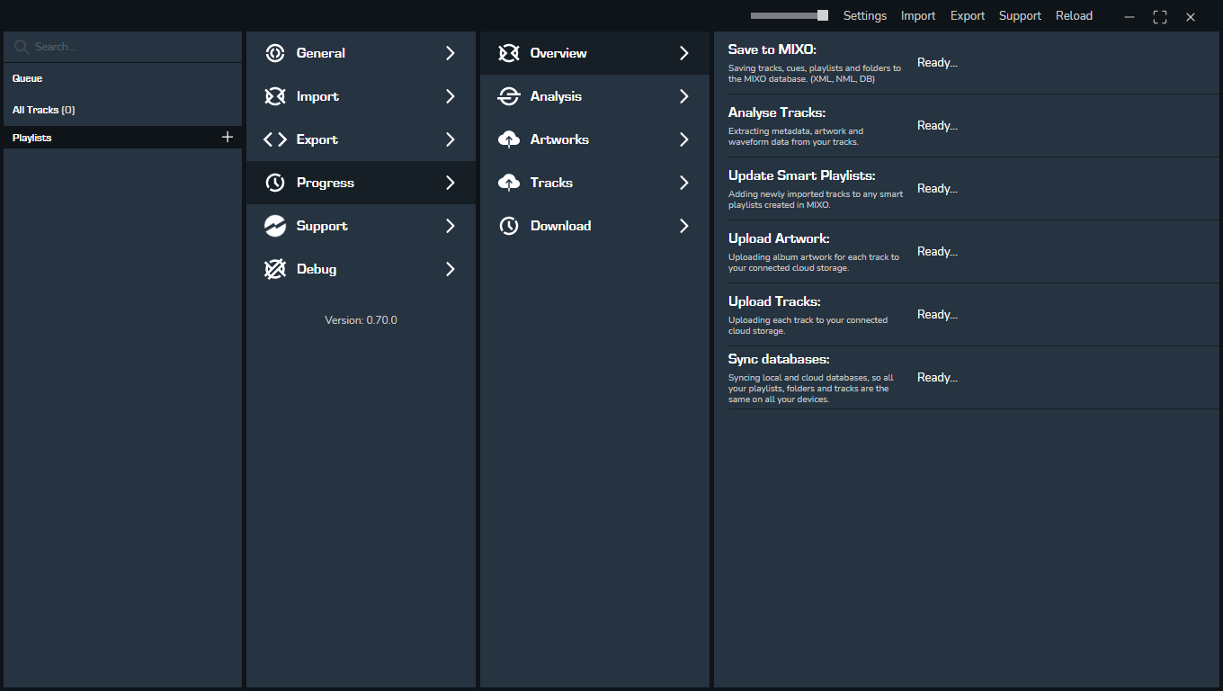Click the Export code-brackets icon
This screenshot has width=1223, height=691.
pos(275,139)
